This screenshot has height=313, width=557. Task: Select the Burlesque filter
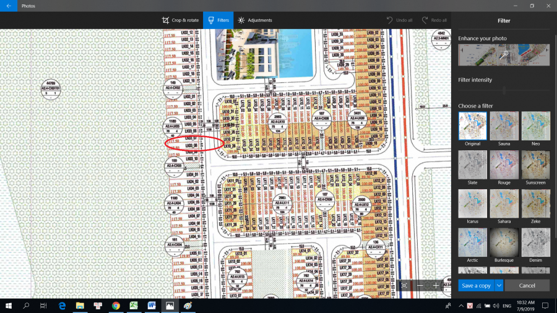(504, 242)
